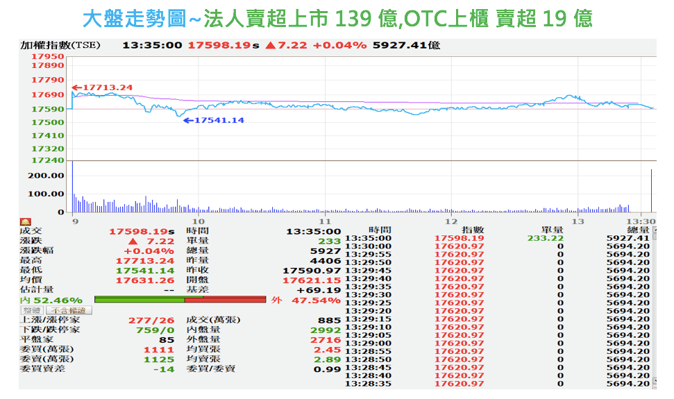Click the orange alert bell icon

point(26,222)
